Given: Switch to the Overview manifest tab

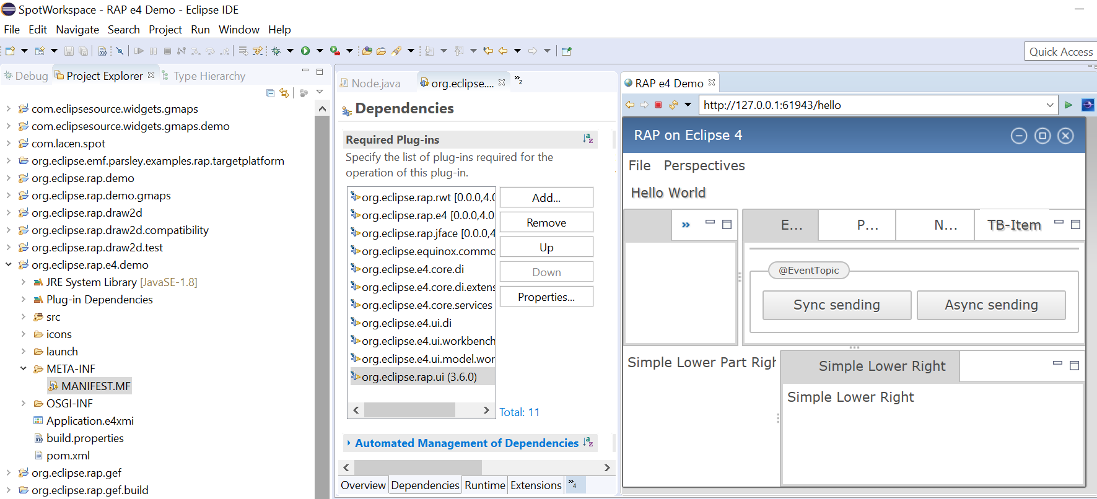Looking at the screenshot, I should [363, 485].
